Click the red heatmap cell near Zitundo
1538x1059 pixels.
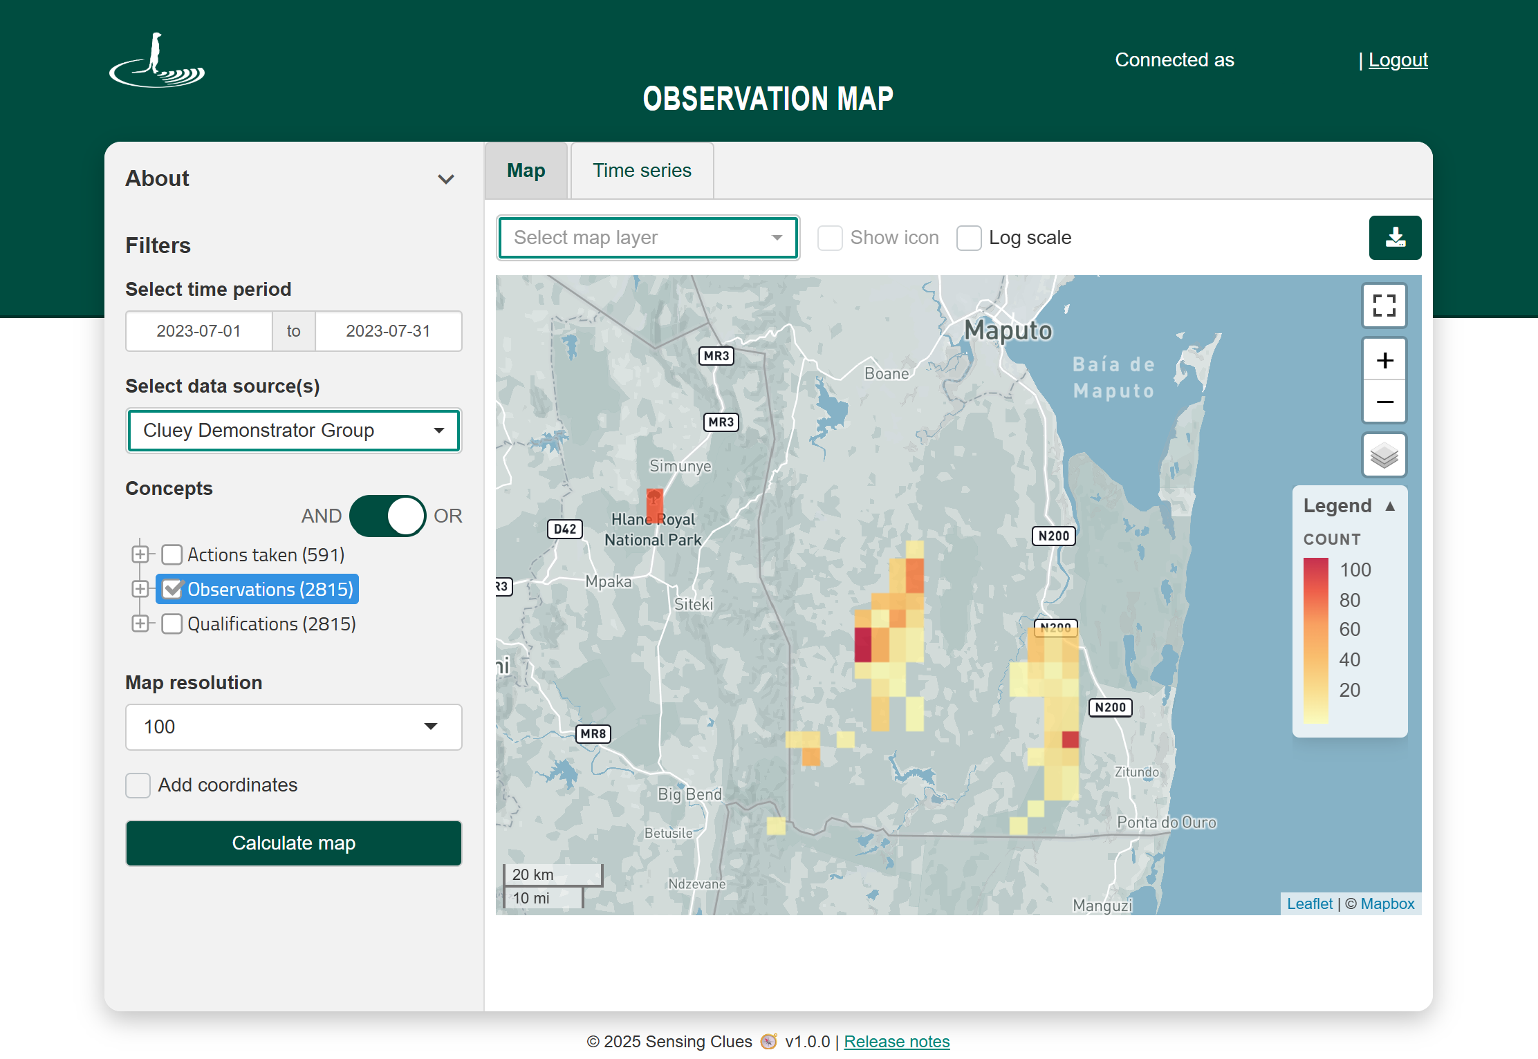[x=1071, y=739]
